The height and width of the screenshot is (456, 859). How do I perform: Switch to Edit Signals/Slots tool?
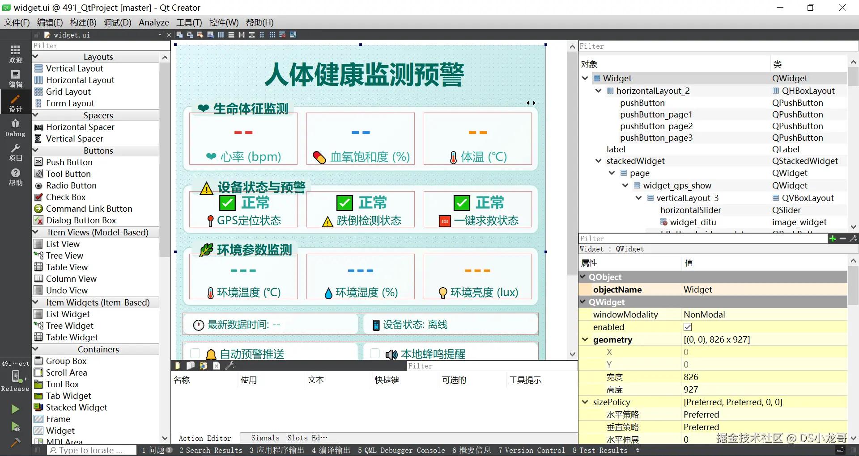pyautogui.click(x=190, y=34)
